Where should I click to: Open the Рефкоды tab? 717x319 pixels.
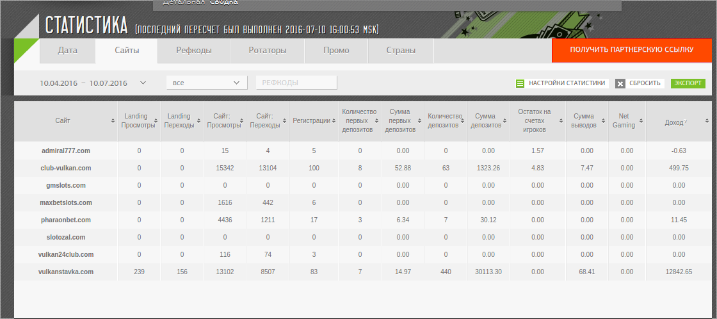click(x=194, y=51)
